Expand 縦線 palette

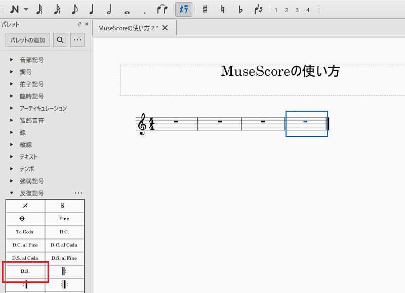(11, 144)
